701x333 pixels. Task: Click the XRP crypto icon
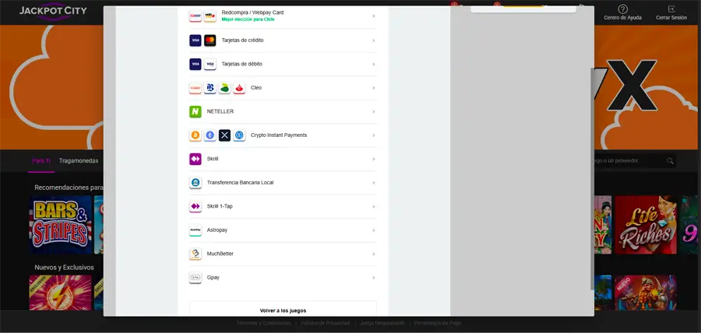224,135
